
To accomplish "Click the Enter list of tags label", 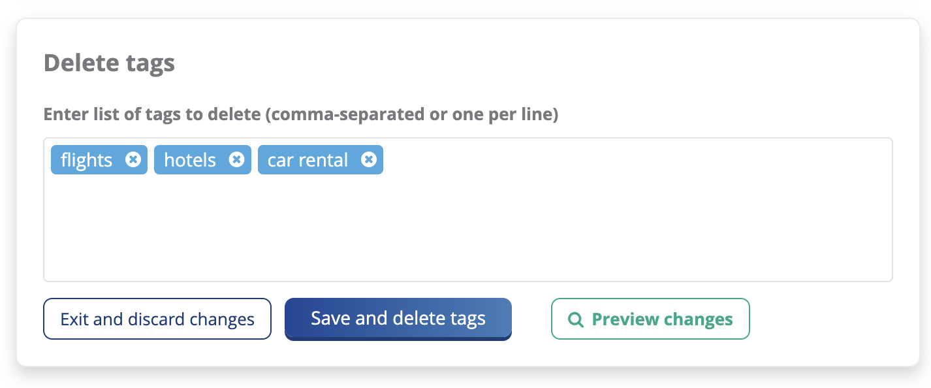I will click(x=151, y=115).
